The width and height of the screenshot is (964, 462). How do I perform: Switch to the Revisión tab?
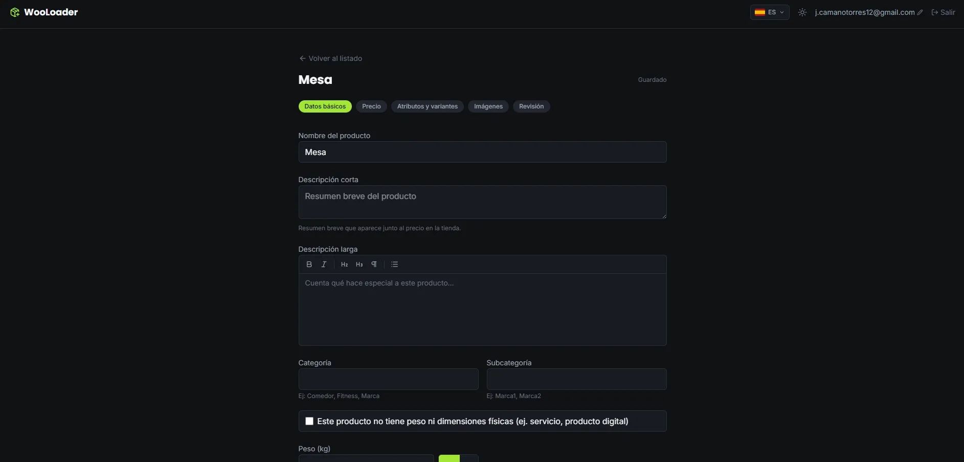(531, 106)
